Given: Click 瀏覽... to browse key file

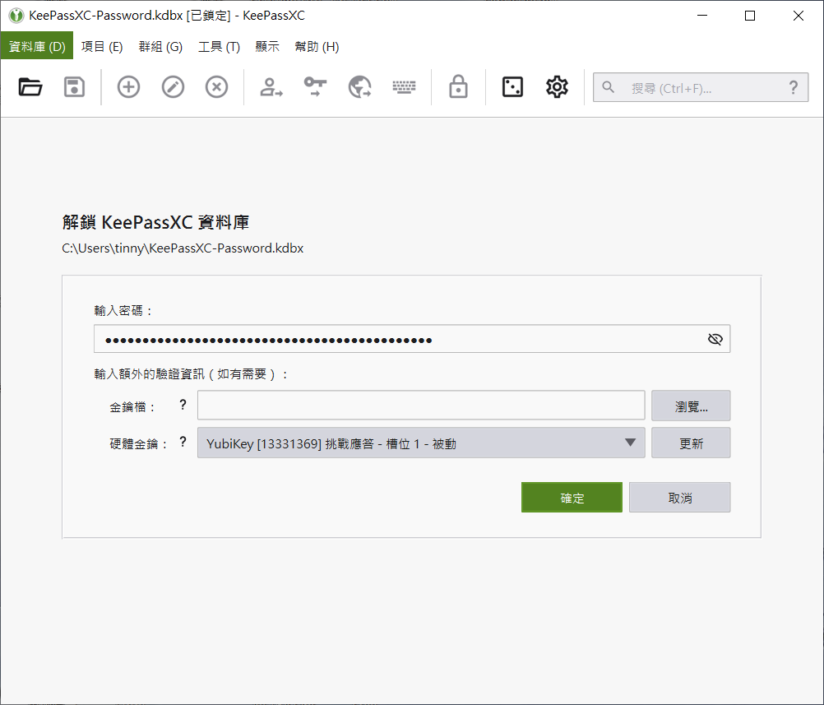Looking at the screenshot, I should pos(691,406).
